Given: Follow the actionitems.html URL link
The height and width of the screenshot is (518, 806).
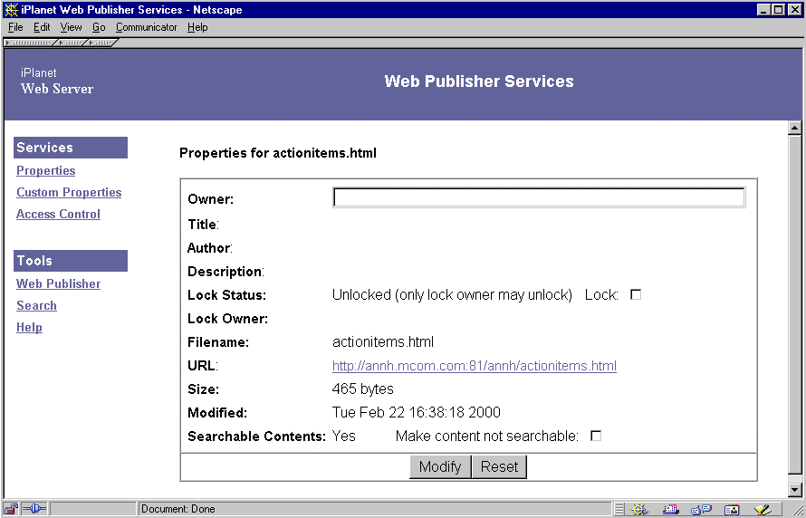Looking at the screenshot, I should tap(474, 366).
